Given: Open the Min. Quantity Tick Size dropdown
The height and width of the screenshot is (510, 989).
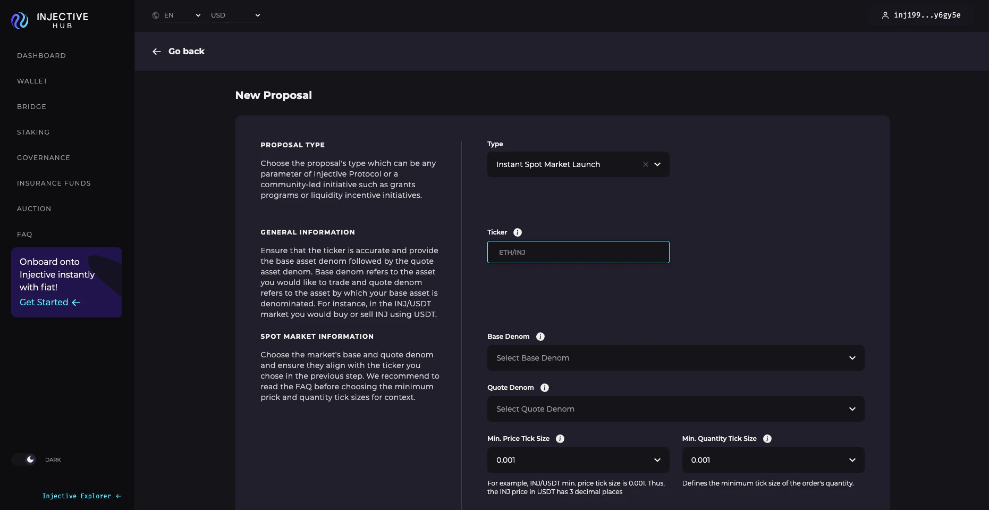Looking at the screenshot, I should 773,460.
